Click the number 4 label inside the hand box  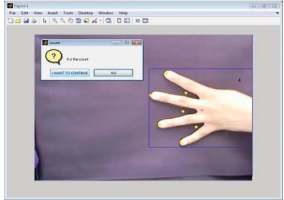[x=239, y=80]
